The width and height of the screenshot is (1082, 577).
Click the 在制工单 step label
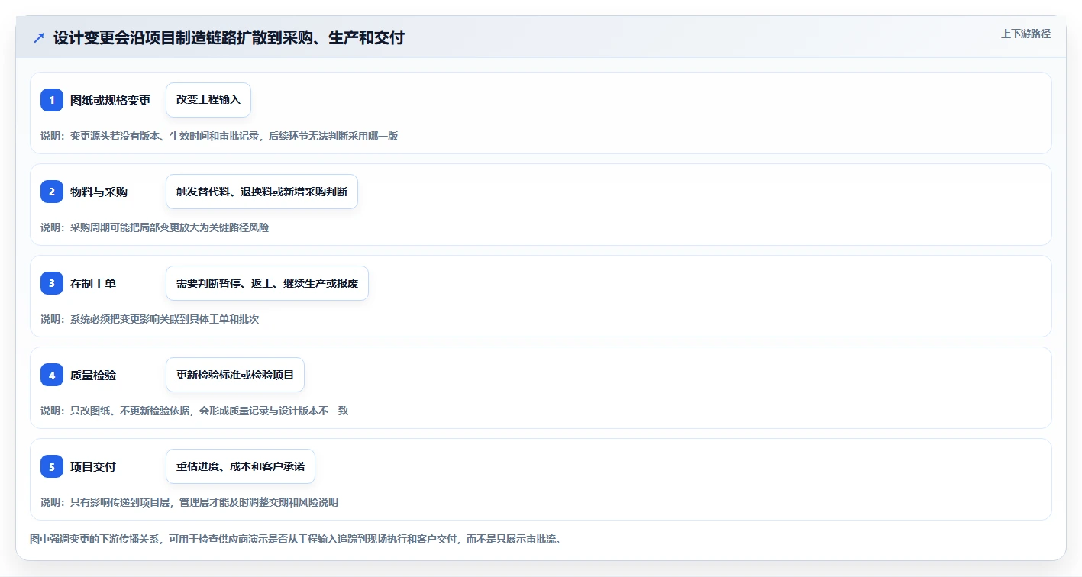tap(93, 283)
